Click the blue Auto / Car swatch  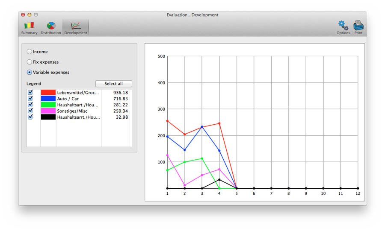coord(48,99)
